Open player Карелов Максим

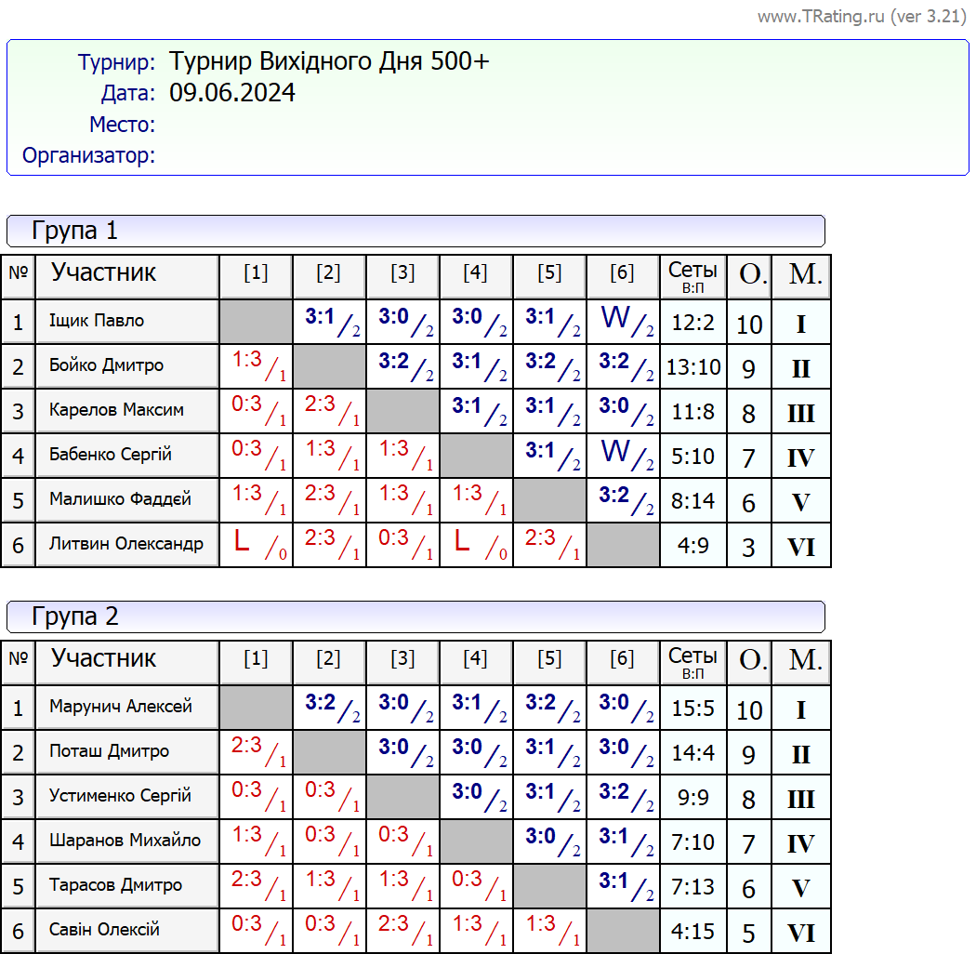click(116, 411)
